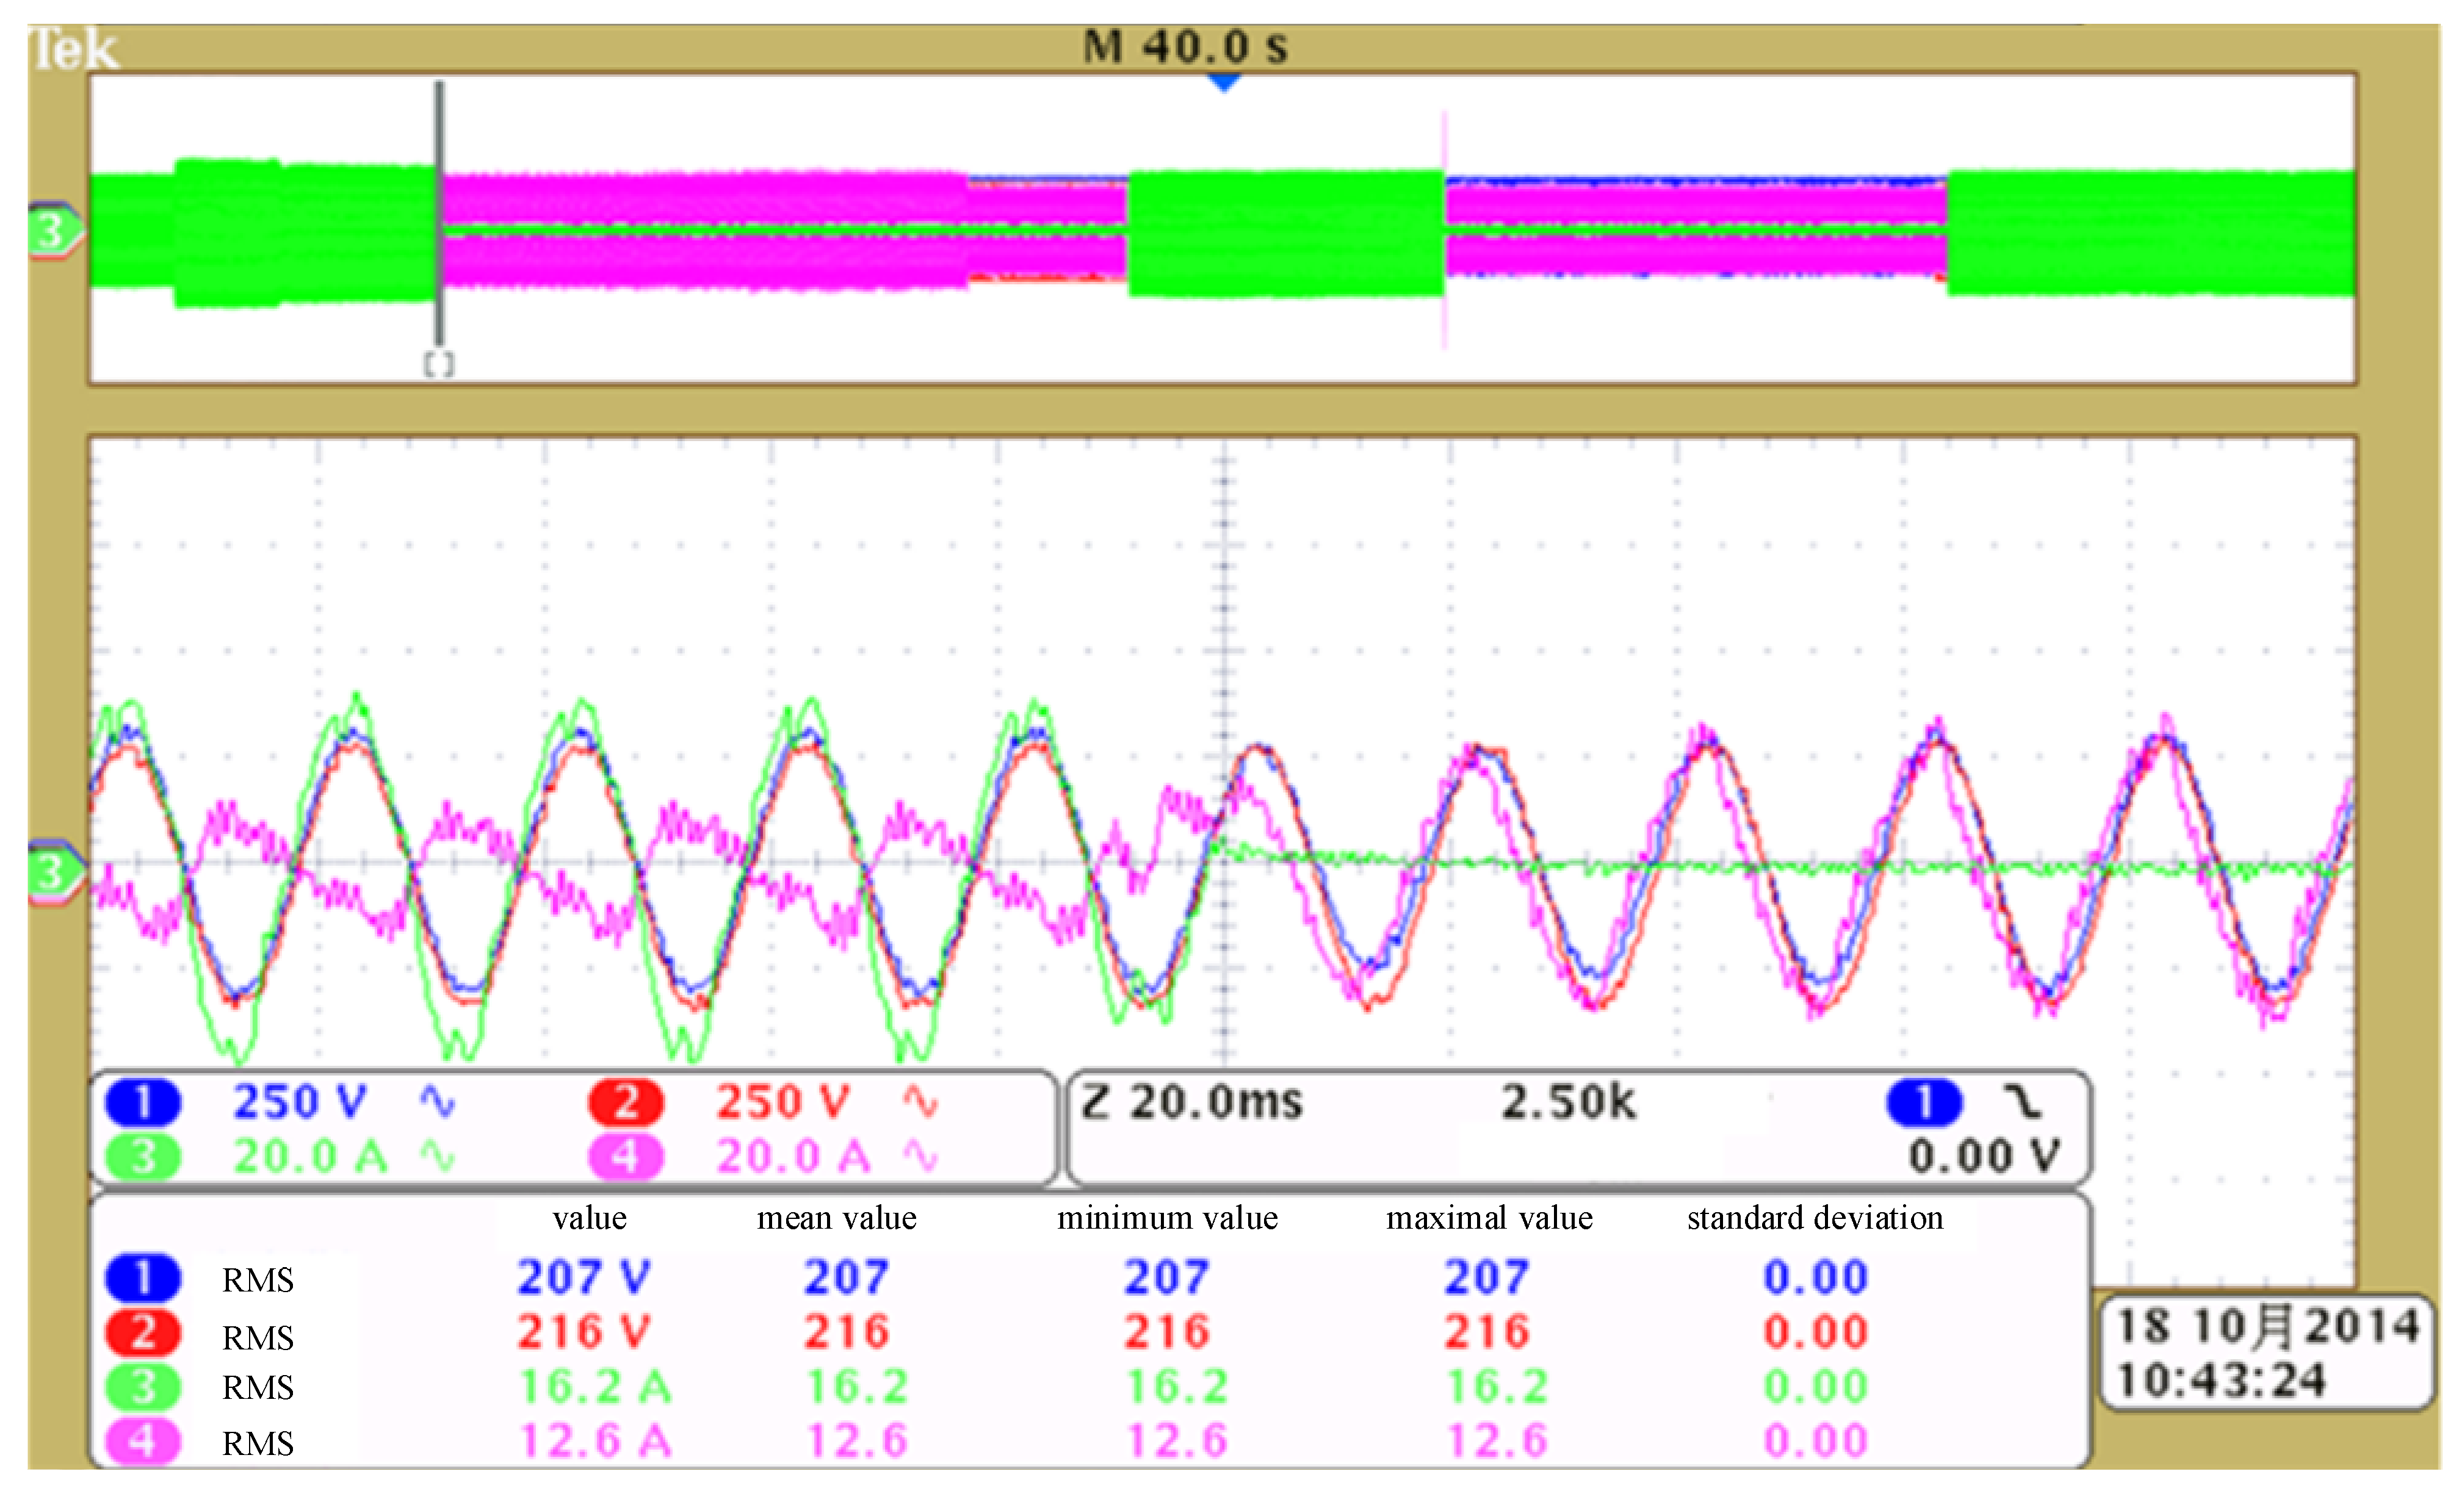Image resolution: width=2464 pixels, height=1491 pixels.
Task: Click the red channel 2 badge in scale readout
Action: click(x=626, y=1102)
